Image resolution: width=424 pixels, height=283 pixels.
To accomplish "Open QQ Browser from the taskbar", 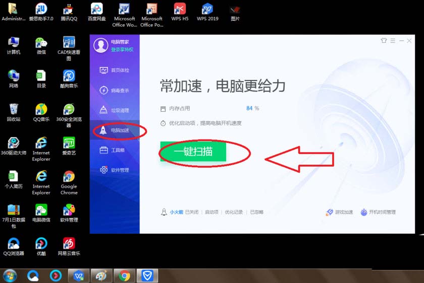I will pos(33,276).
